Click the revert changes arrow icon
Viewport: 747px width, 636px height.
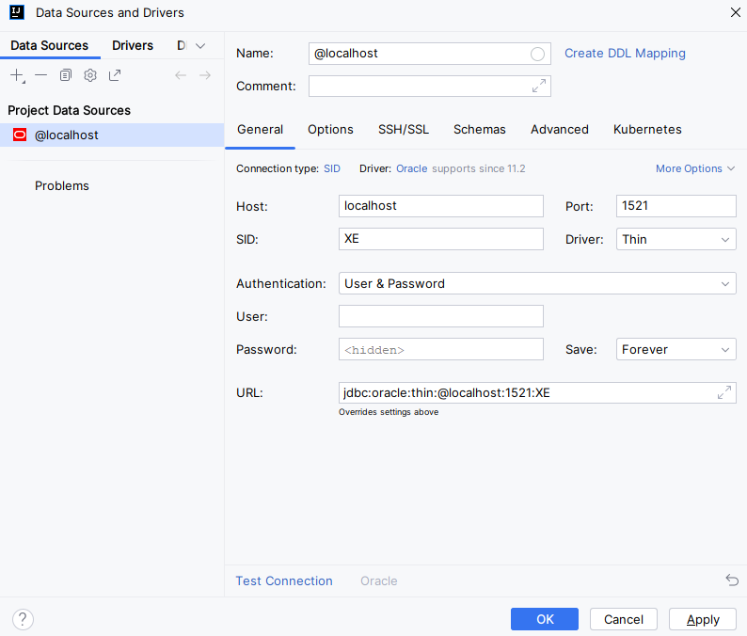[x=732, y=580]
